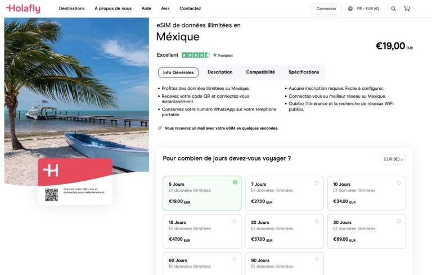Select the 7 Jours plan radio
Viewport: 432px width, 275px height.
click(317, 182)
